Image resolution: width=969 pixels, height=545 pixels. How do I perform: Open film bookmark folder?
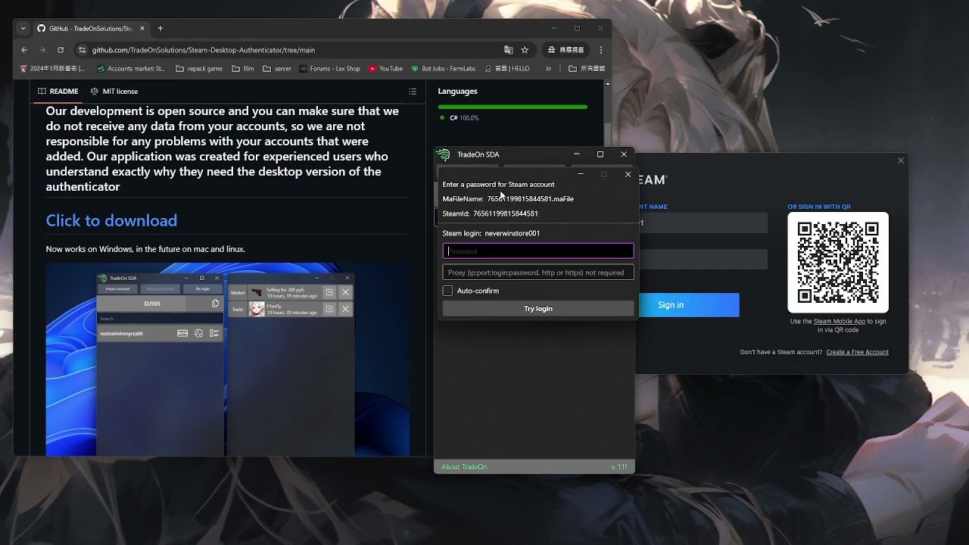click(x=242, y=68)
